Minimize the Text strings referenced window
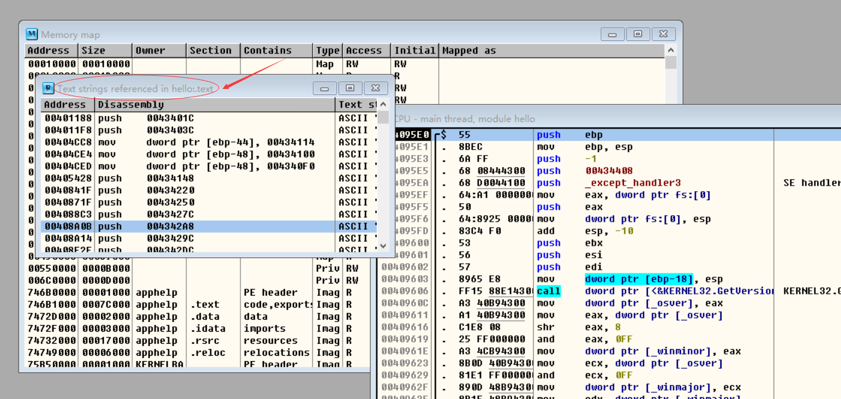Viewport: 841px width, 399px height. coord(325,88)
